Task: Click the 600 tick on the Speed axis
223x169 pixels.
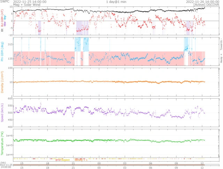Action: tap(10, 99)
